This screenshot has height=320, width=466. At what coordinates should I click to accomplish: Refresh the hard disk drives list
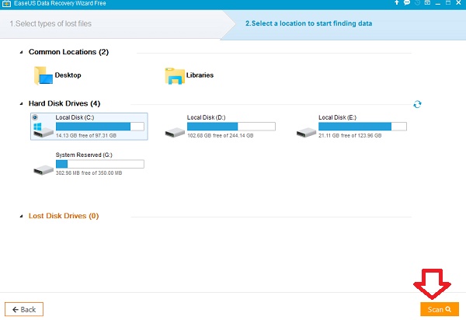[x=417, y=104]
